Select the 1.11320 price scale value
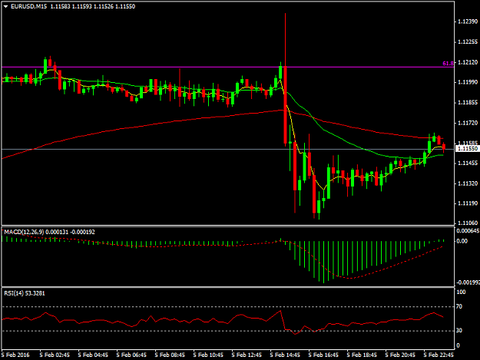 point(468,183)
